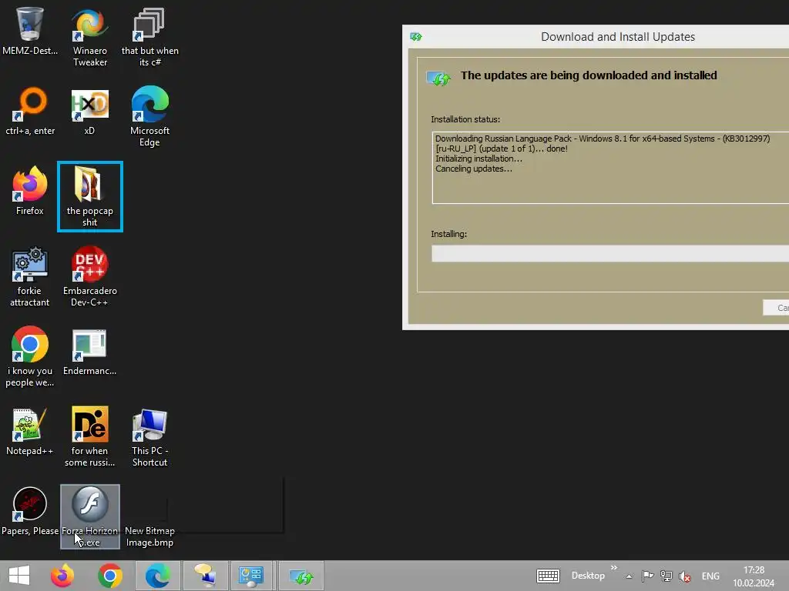Select New Bitmap Image.bmp file
This screenshot has width=789, height=591.
click(x=149, y=536)
